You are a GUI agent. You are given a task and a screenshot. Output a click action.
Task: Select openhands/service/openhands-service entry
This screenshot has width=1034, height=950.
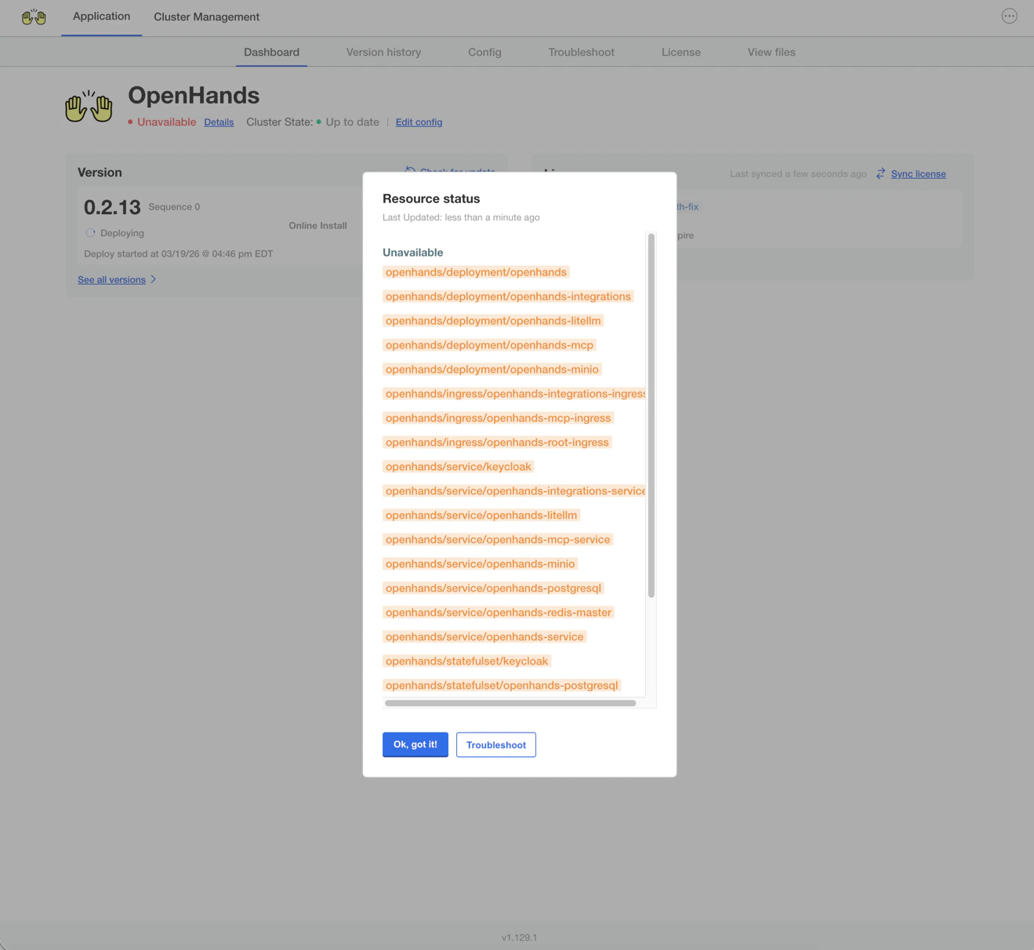click(x=484, y=637)
